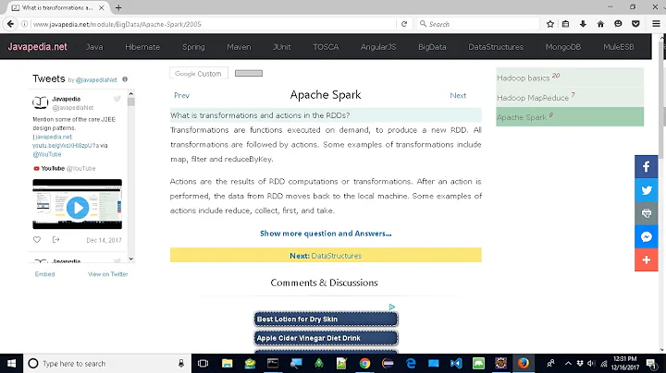Viewport: 666px width, 373px height.
Task: Click the AdChoices triangle icon
Action: [391, 307]
